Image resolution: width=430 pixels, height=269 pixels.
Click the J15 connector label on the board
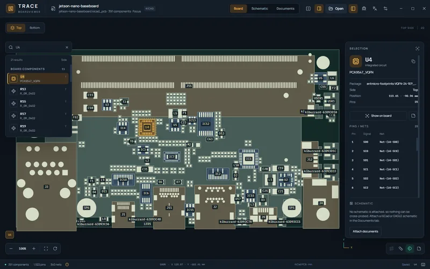189,86
